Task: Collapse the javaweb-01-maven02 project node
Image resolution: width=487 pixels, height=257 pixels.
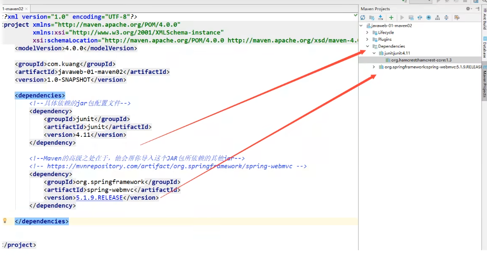Action: click(361, 26)
